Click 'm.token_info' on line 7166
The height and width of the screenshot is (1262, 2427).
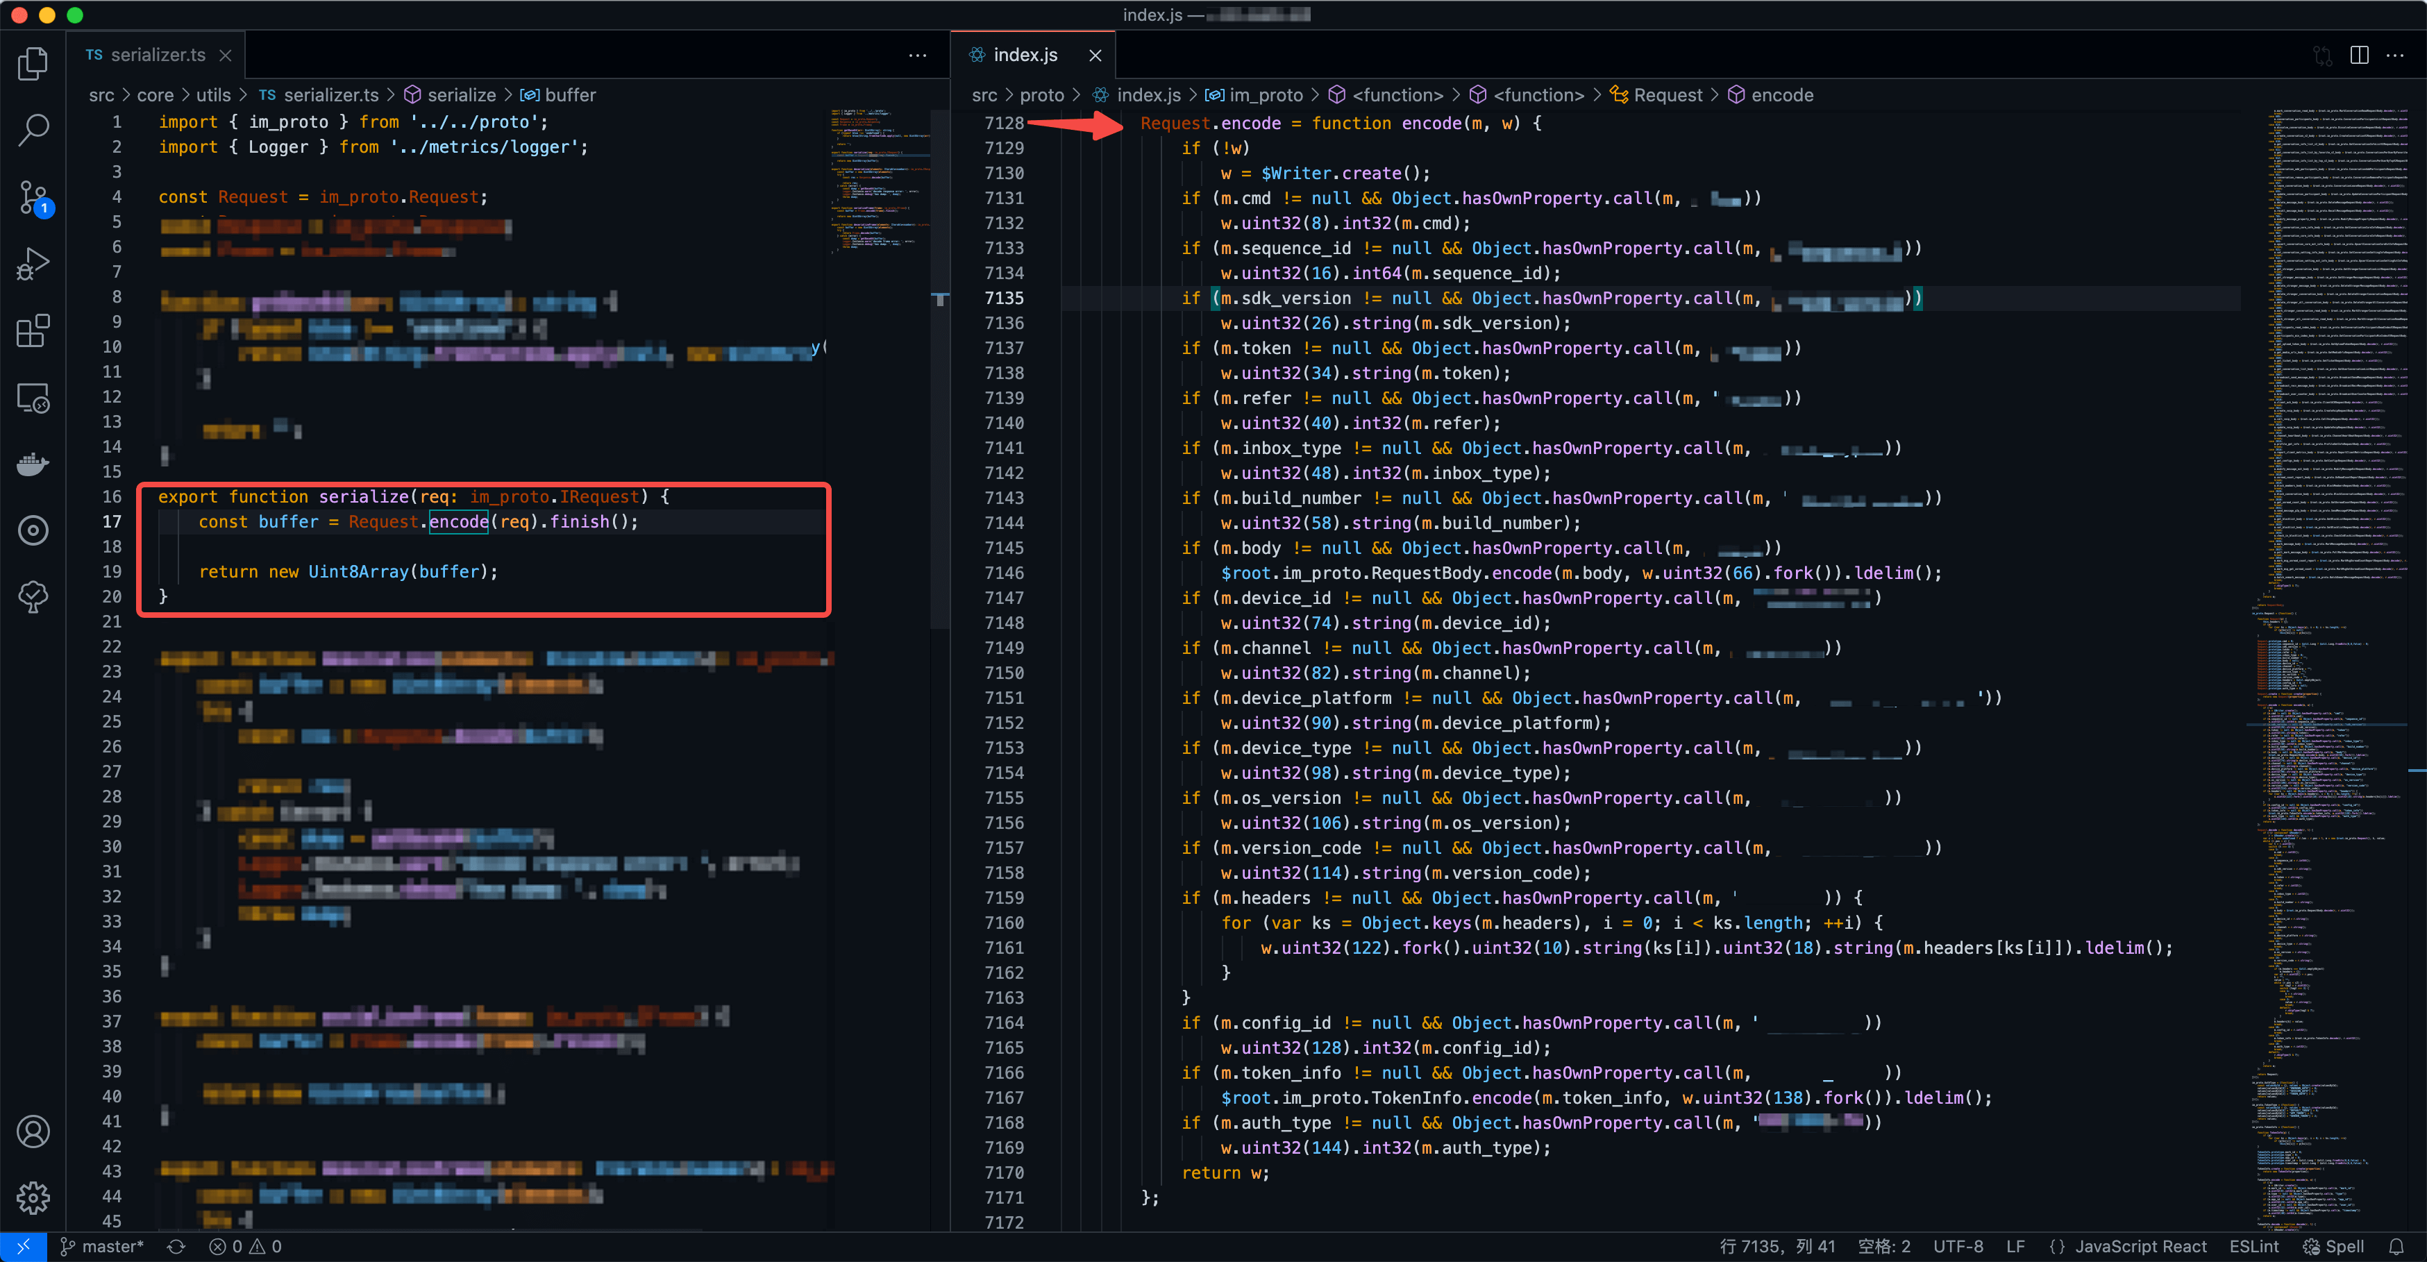pos(1280,1072)
